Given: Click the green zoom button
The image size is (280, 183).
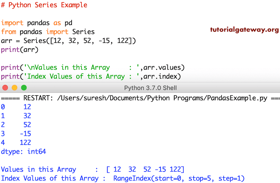Looking at the screenshot, I should (x=24, y=88).
